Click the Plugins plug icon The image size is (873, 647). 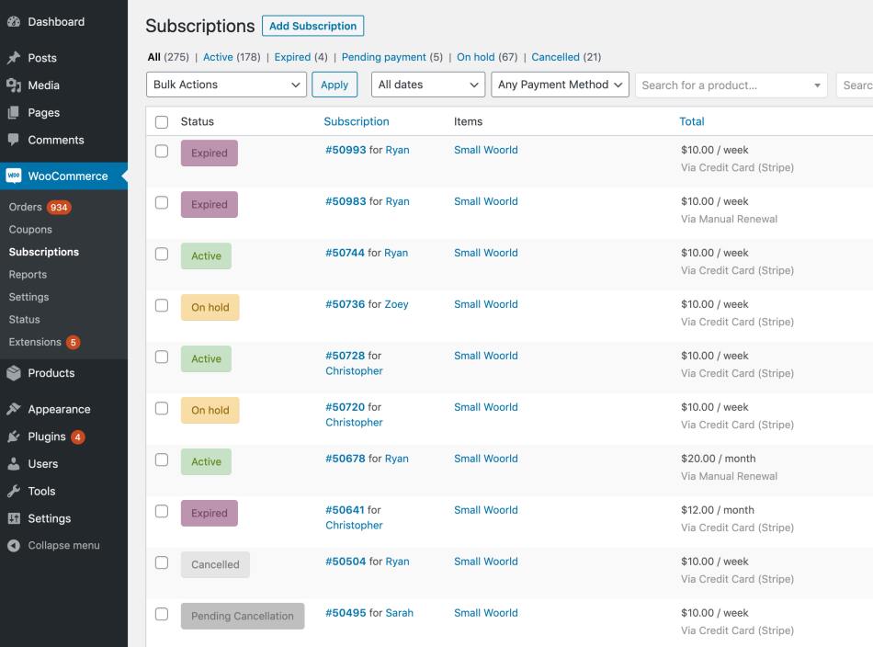(x=14, y=437)
